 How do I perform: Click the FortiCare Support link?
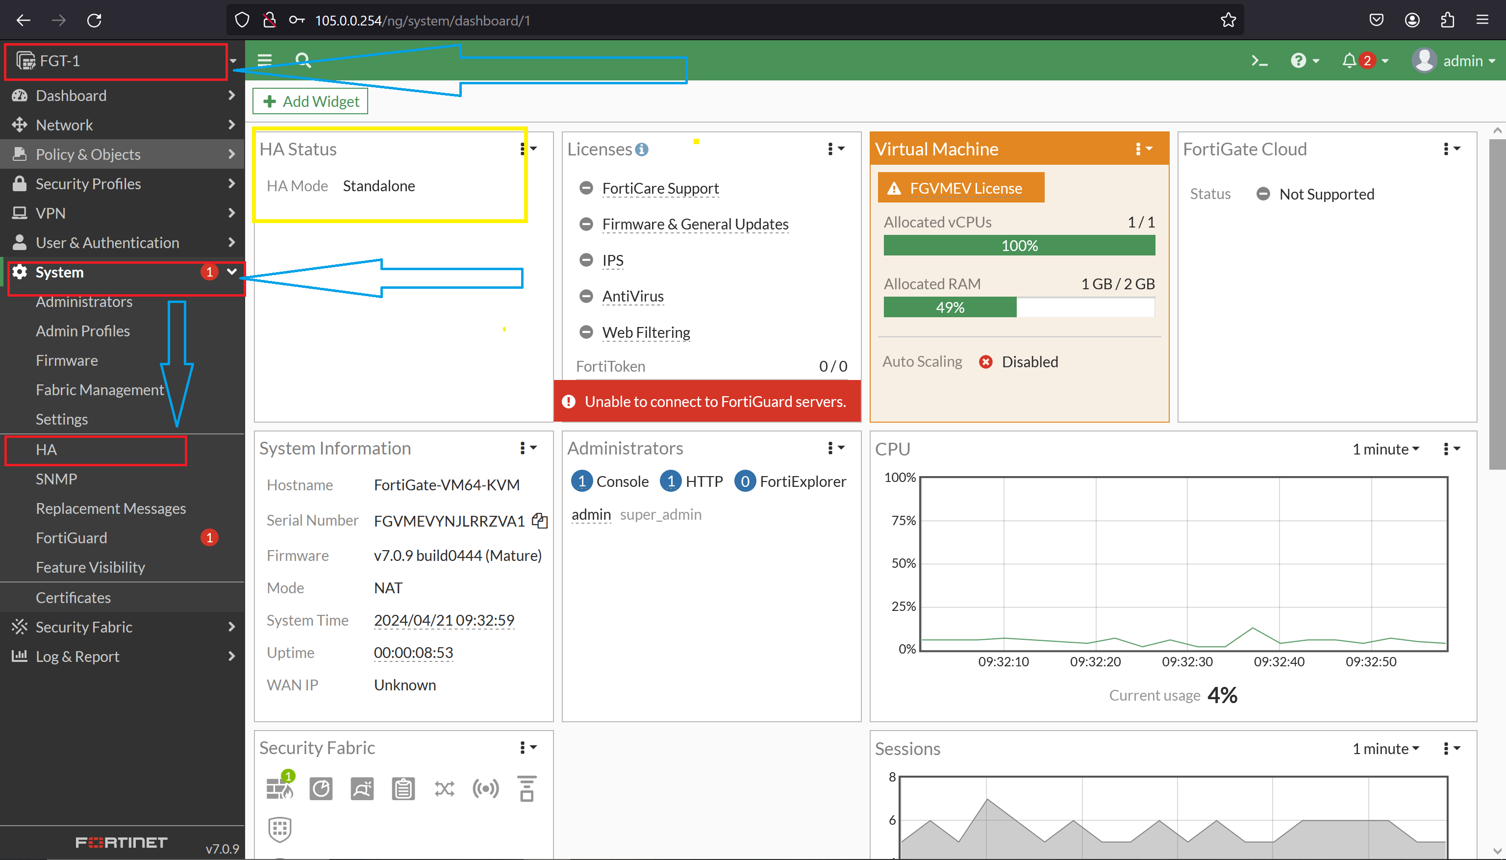click(x=660, y=188)
